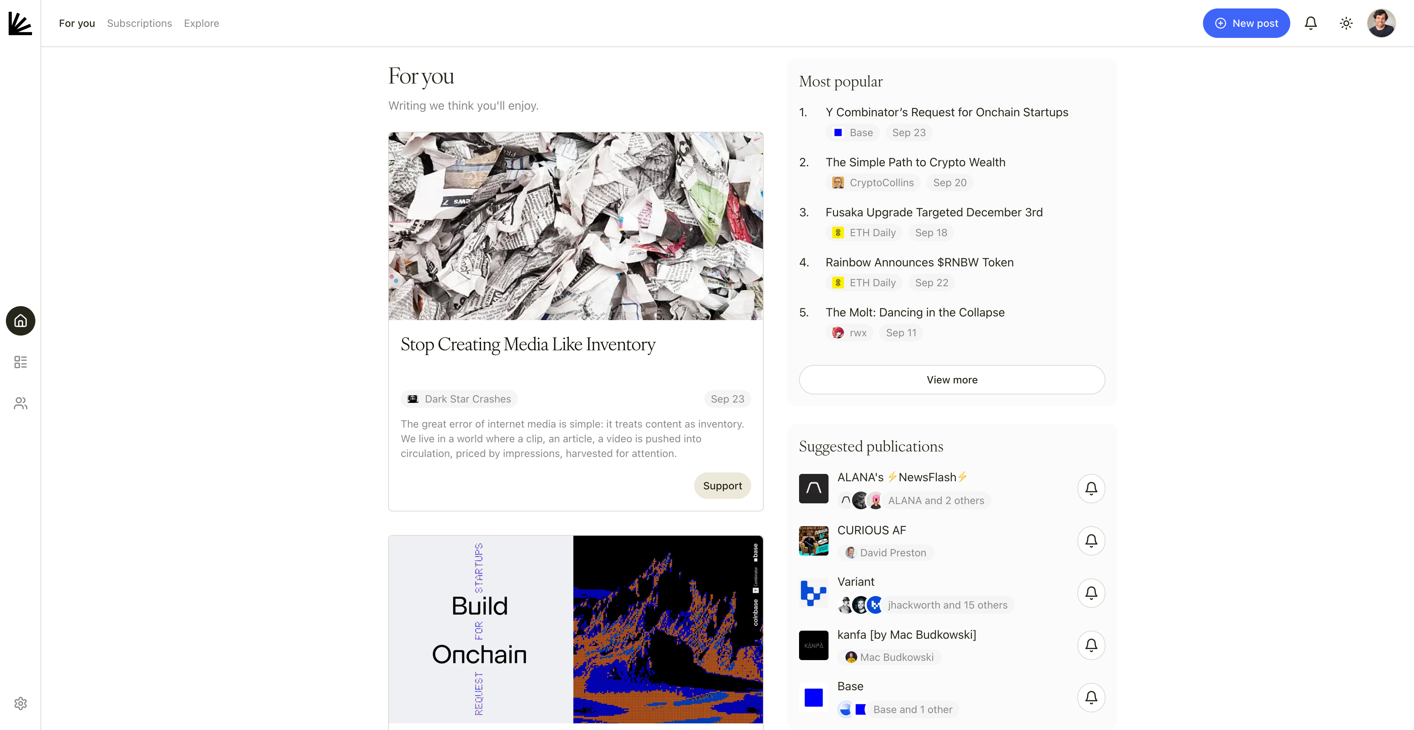Viewport: 1414px width, 730px height.
Task: Subscribe to ALANA's NewsFlash via bell
Action: (1091, 488)
